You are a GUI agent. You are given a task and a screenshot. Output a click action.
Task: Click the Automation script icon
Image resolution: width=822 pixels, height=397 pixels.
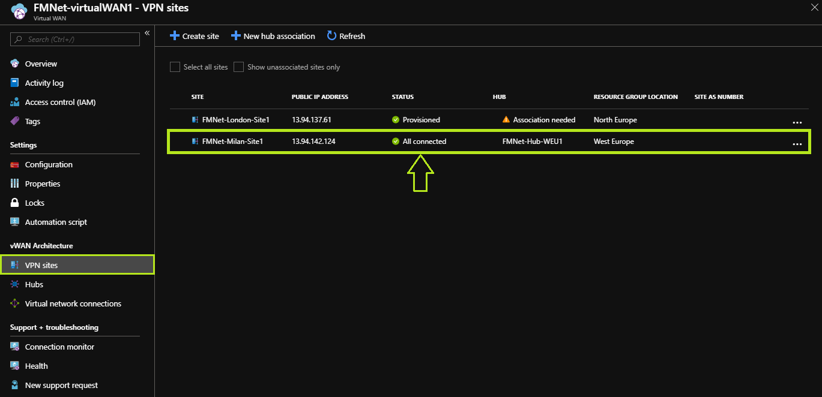pos(15,222)
